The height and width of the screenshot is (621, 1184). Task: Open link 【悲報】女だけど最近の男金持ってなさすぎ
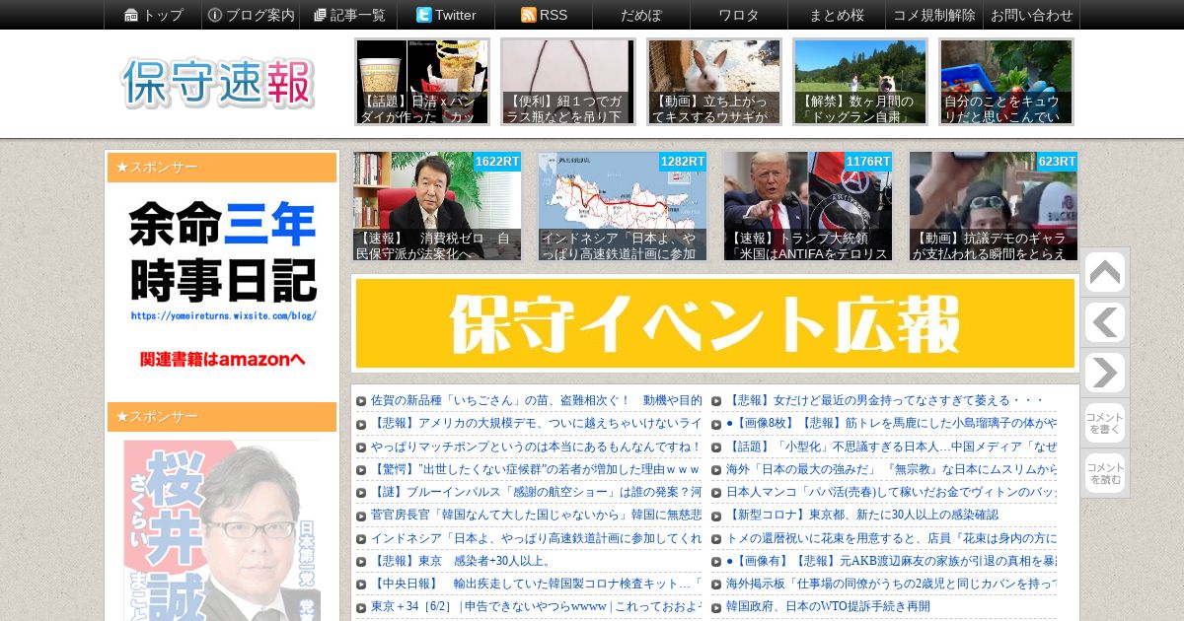[885, 400]
